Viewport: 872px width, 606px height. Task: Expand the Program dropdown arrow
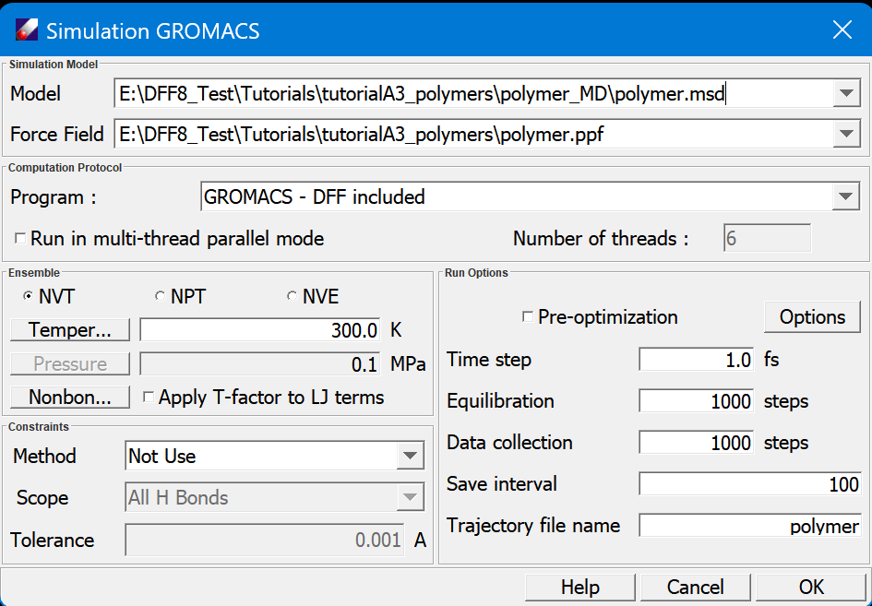click(846, 196)
